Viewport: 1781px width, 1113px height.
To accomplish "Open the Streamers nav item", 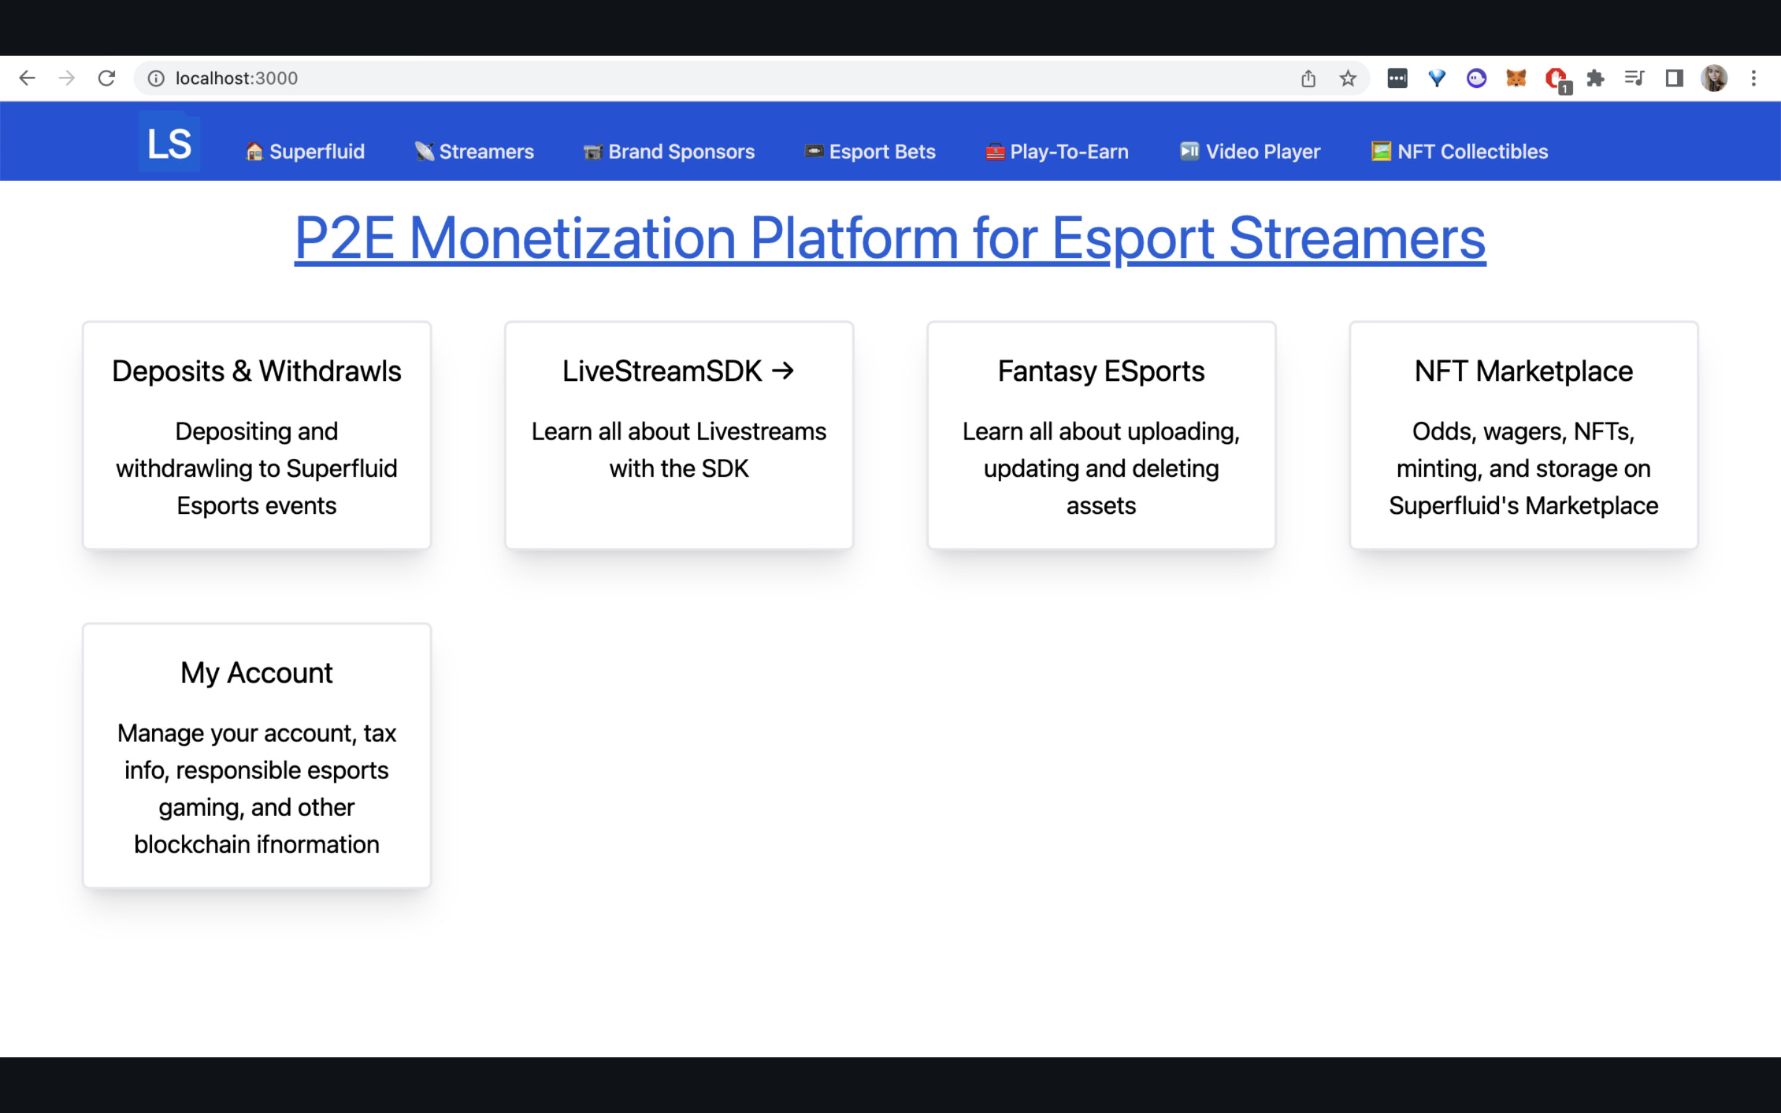I will tap(475, 151).
